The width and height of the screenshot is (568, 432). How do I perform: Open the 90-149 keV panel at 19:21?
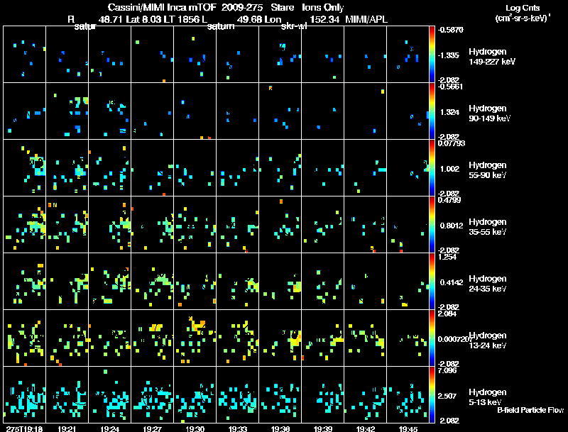pyautogui.click(x=67, y=111)
